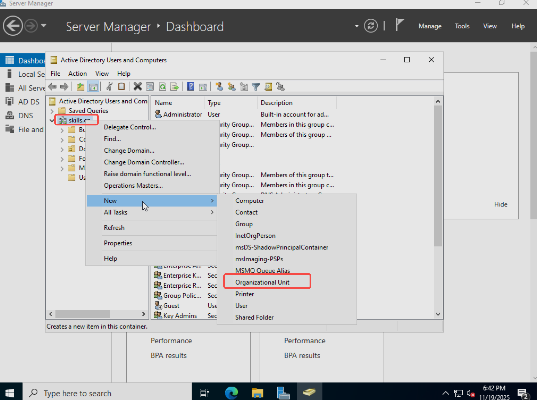The image size is (537, 400).
Task: Click the Notifications flag in Server Manager
Action: tap(399, 25)
